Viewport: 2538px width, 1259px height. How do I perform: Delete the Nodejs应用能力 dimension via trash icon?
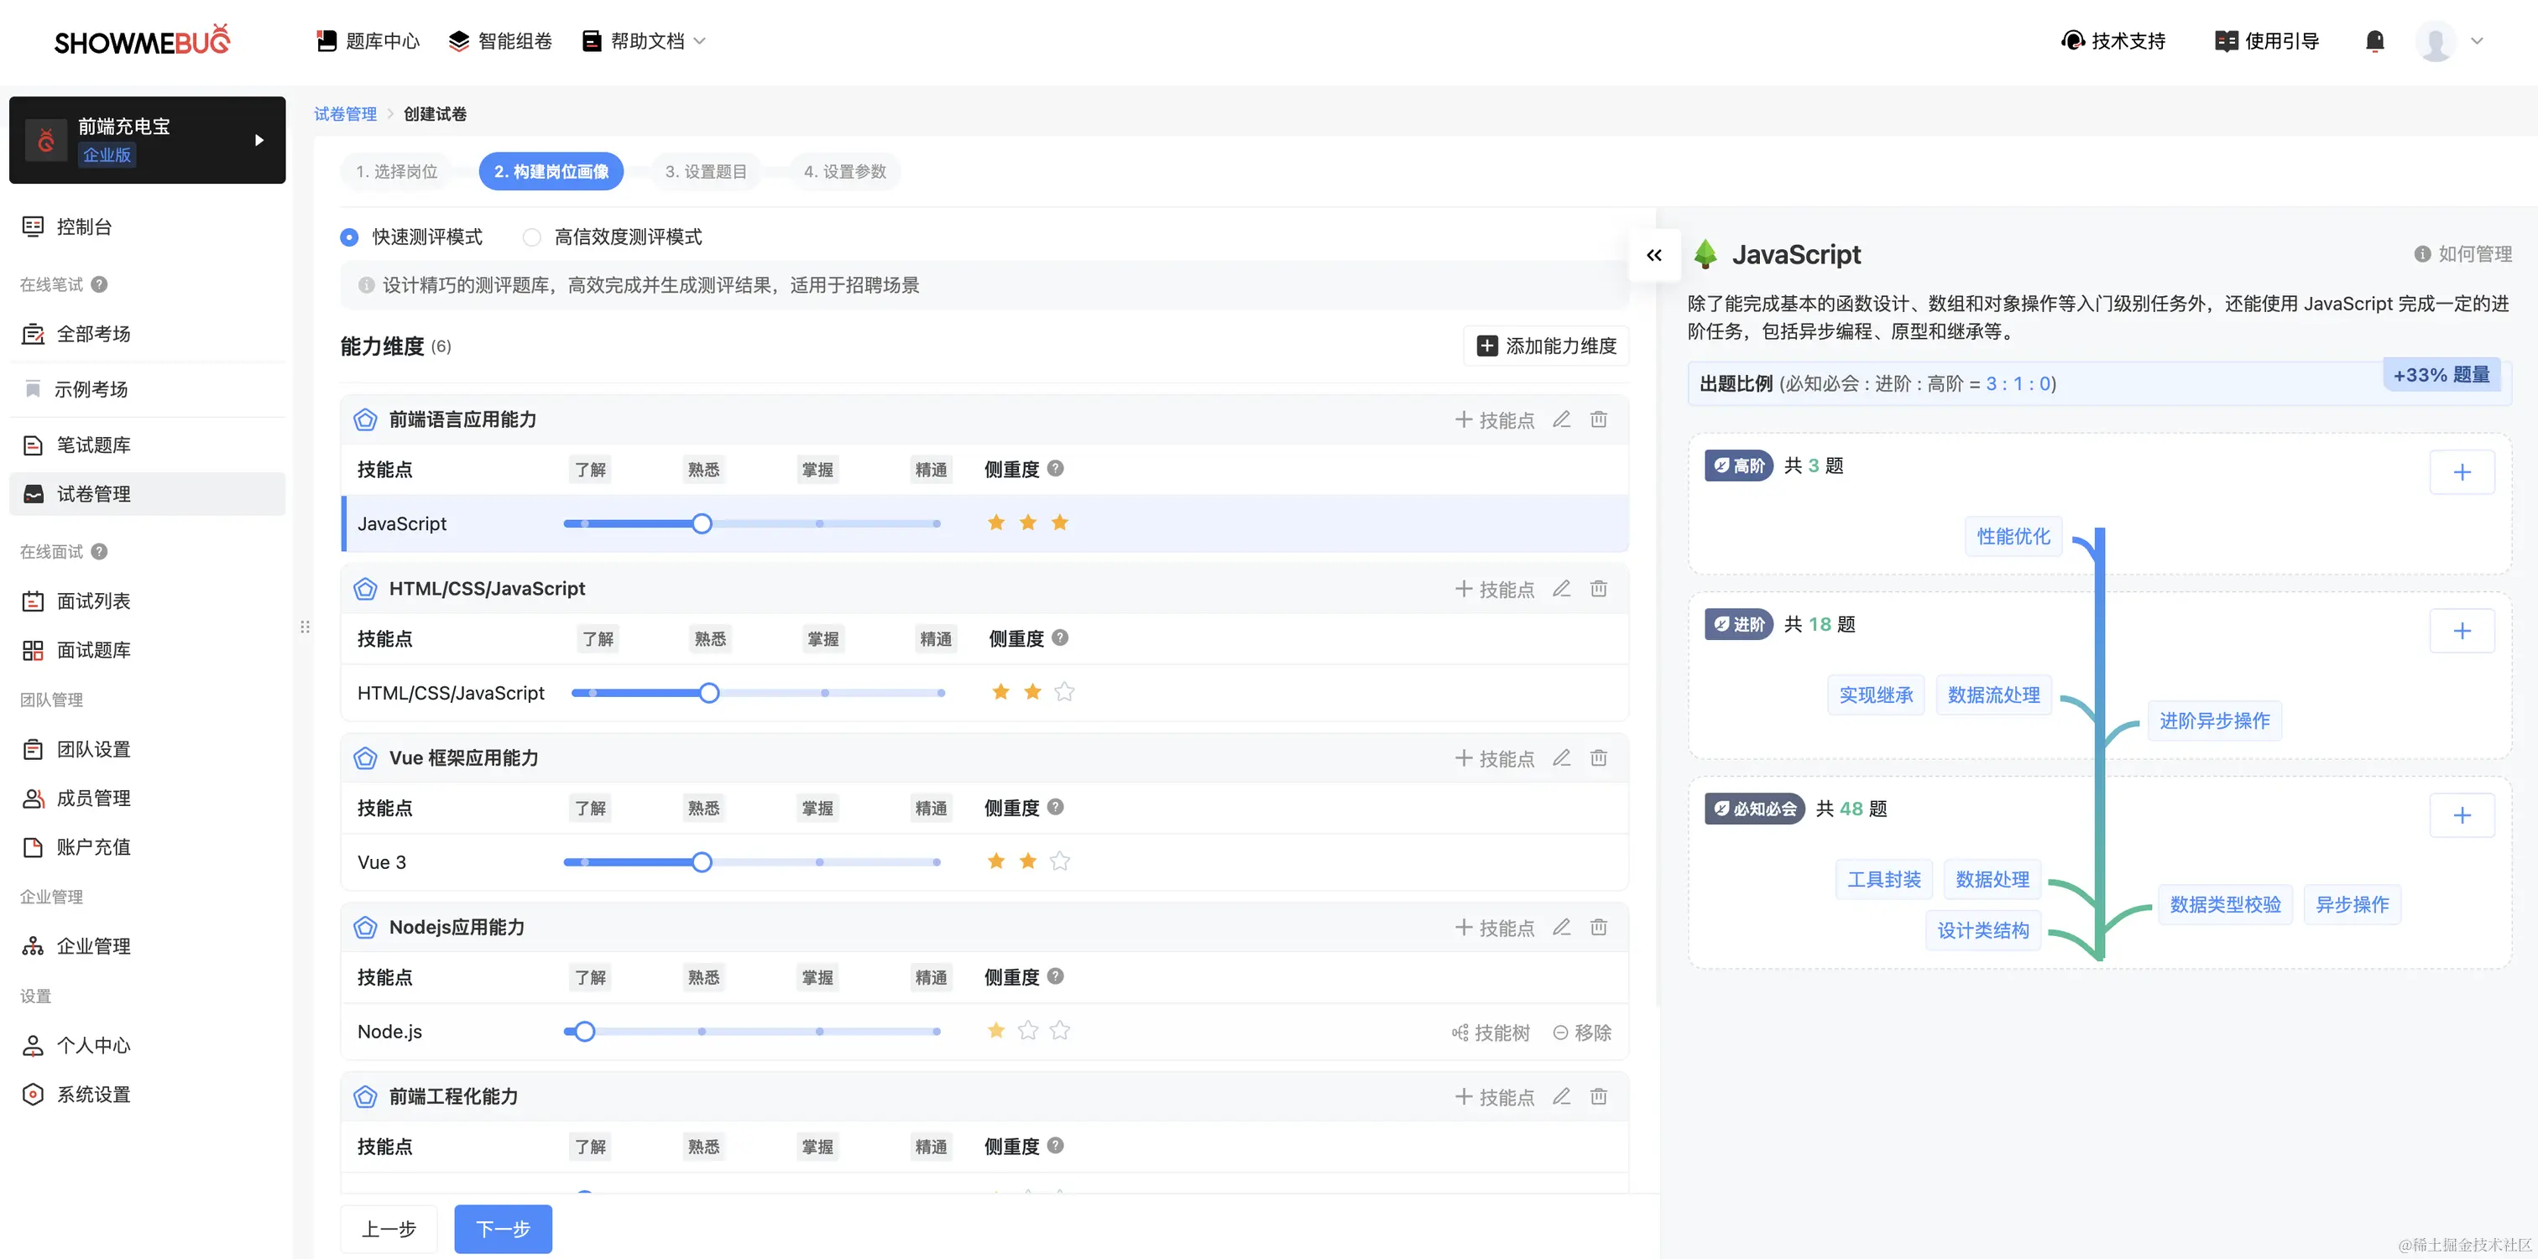1598,928
